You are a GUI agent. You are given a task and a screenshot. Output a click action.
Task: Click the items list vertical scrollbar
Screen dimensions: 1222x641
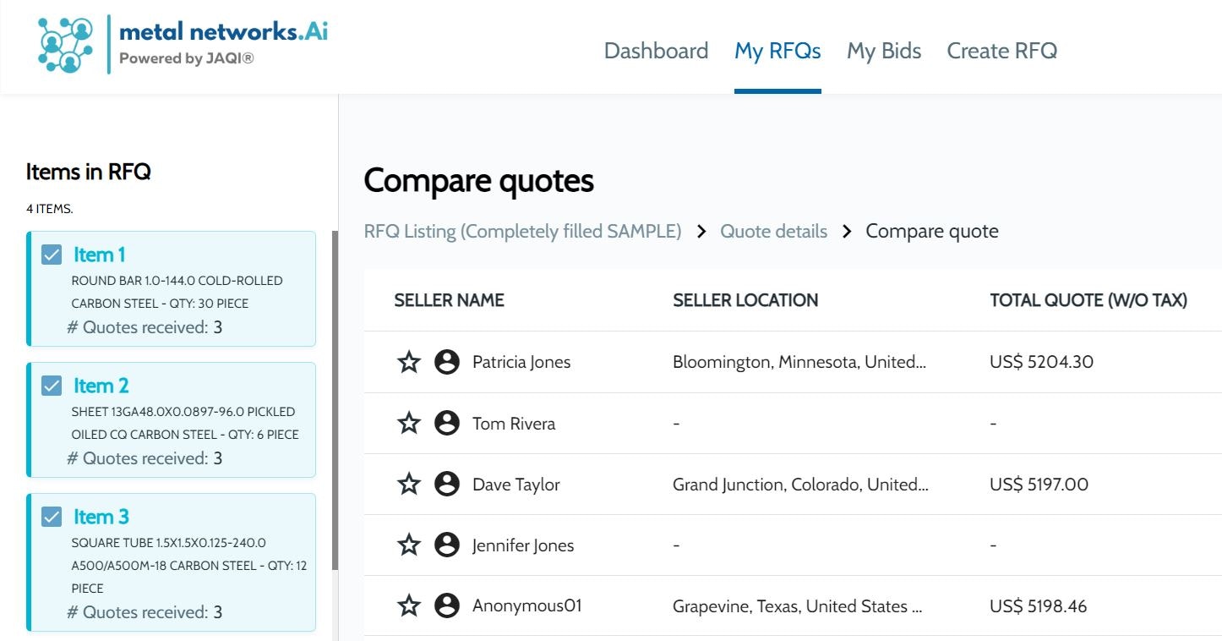click(x=335, y=397)
